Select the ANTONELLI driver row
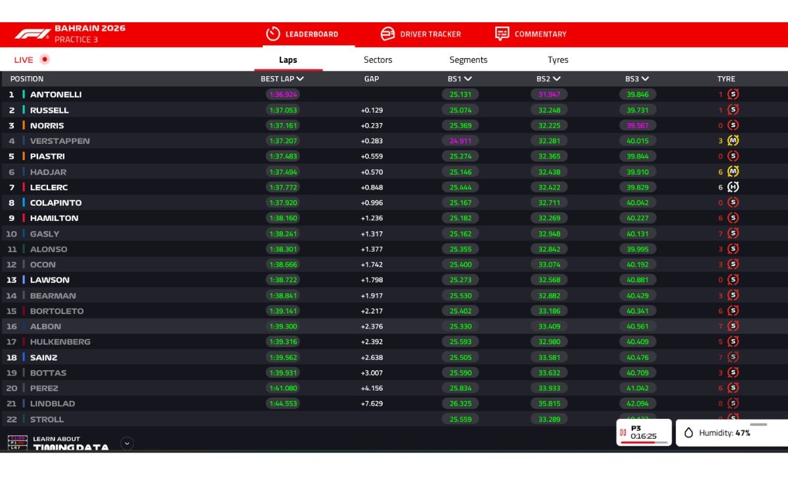Screen dimensions: 788x478 (x=394, y=94)
